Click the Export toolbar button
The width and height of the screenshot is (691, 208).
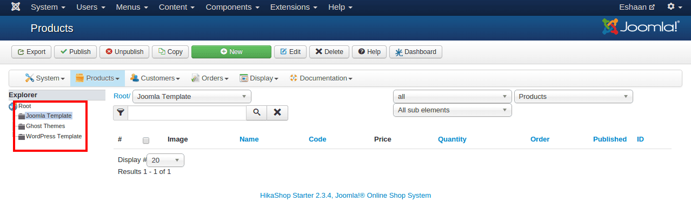[x=31, y=52]
